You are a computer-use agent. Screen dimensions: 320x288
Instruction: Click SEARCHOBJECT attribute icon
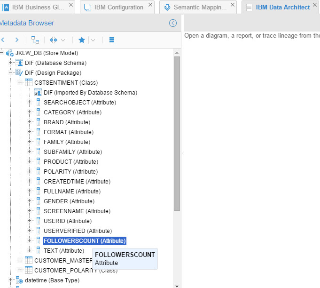(x=38, y=102)
